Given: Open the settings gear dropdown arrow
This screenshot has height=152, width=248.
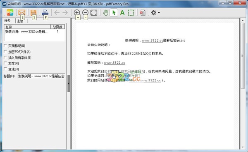Looking at the screenshot, I should click(159, 13).
